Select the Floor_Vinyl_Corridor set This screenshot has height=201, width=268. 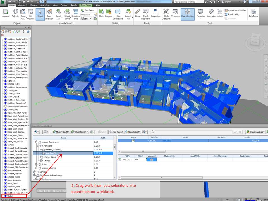click(16, 132)
